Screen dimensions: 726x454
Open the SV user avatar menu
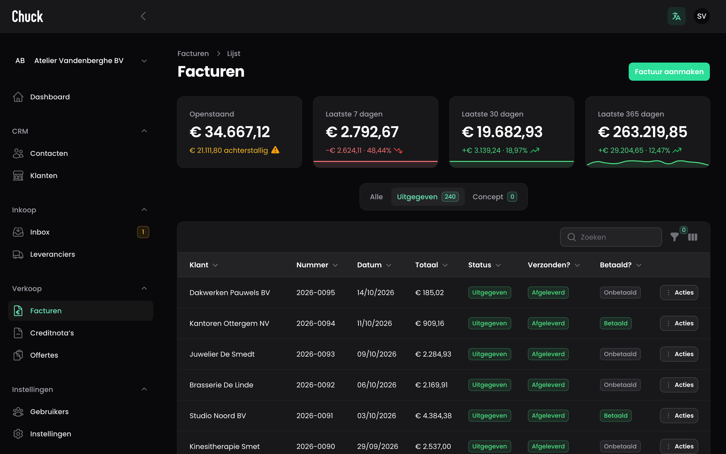pyautogui.click(x=701, y=16)
